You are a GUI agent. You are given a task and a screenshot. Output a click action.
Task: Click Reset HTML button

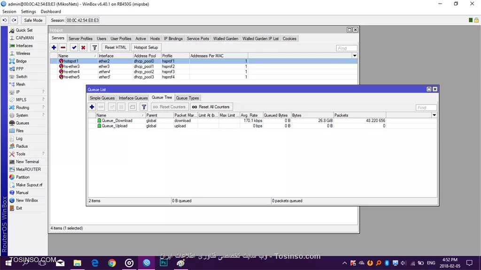tap(116, 47)
